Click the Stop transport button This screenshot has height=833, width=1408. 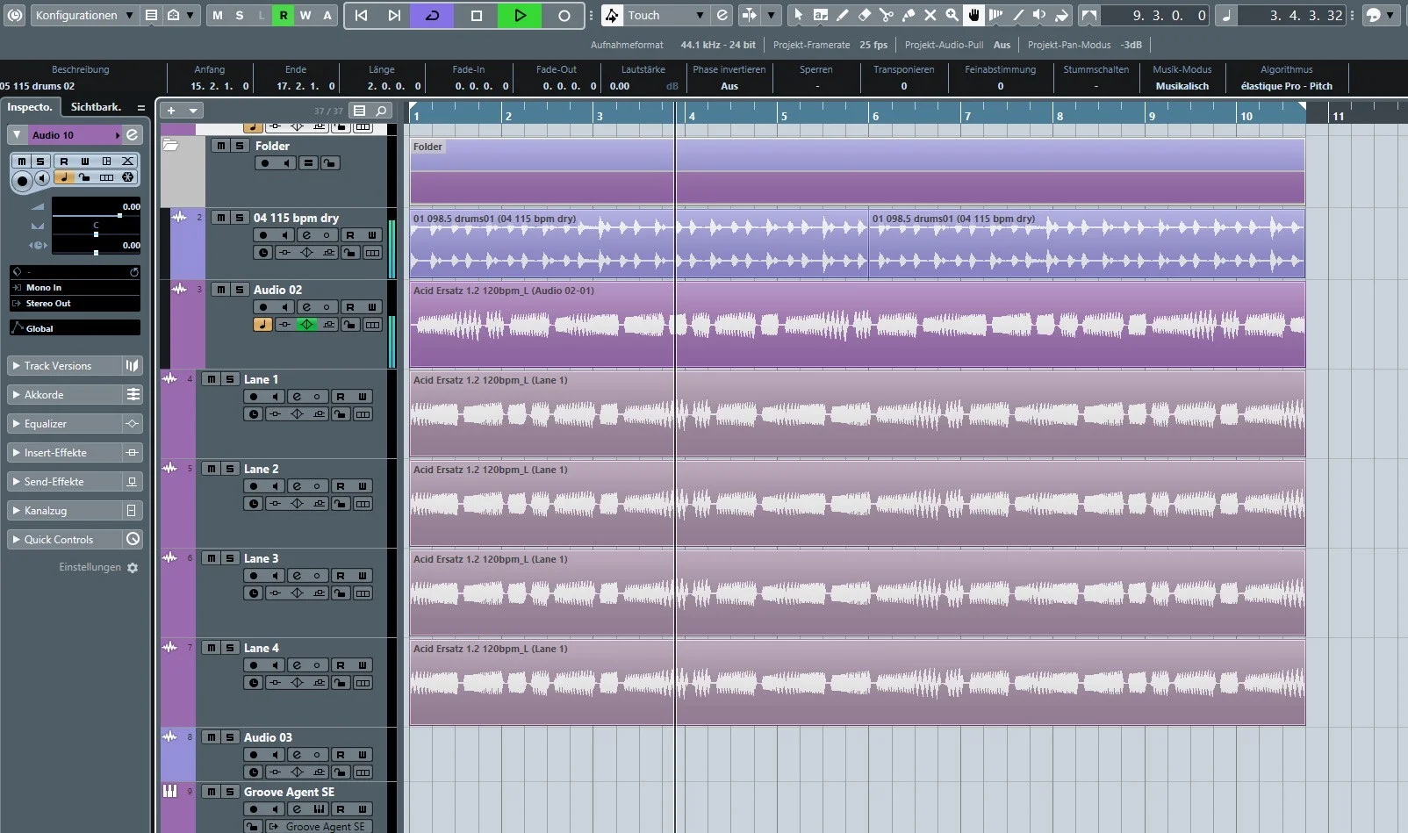tap(477, 15)
